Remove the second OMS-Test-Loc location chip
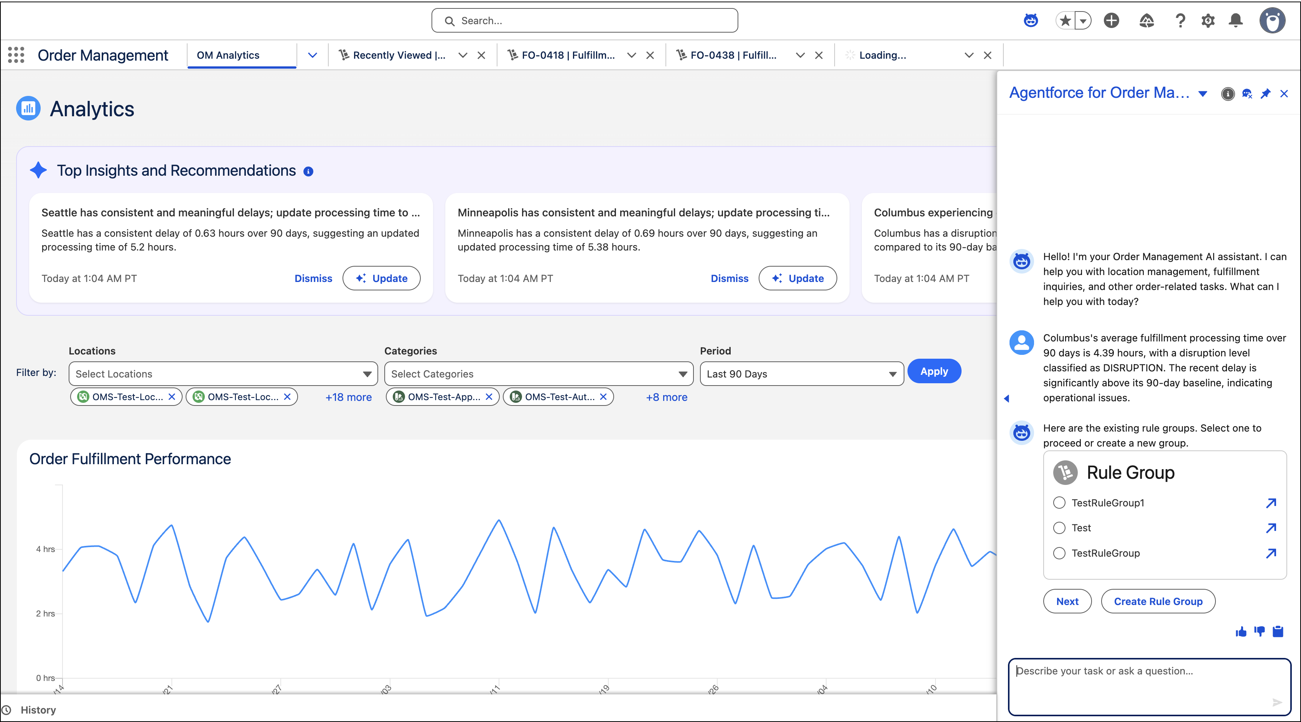This screenshot has height=722, width=1301. 287,397
